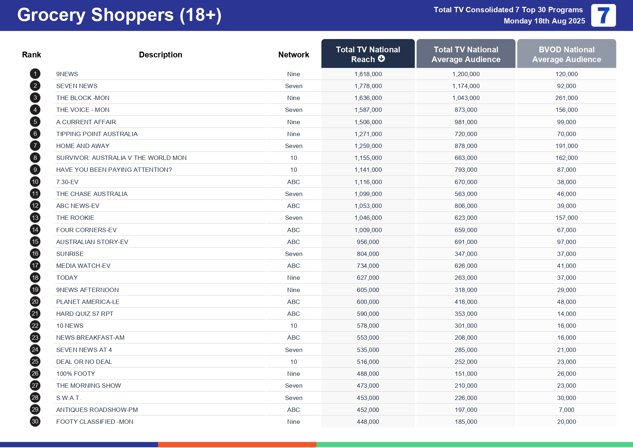Image resolution: width=633 pixels, height=448 pixels.
Task: Click the rank 1 circle badge
Action: coord(35,74)
